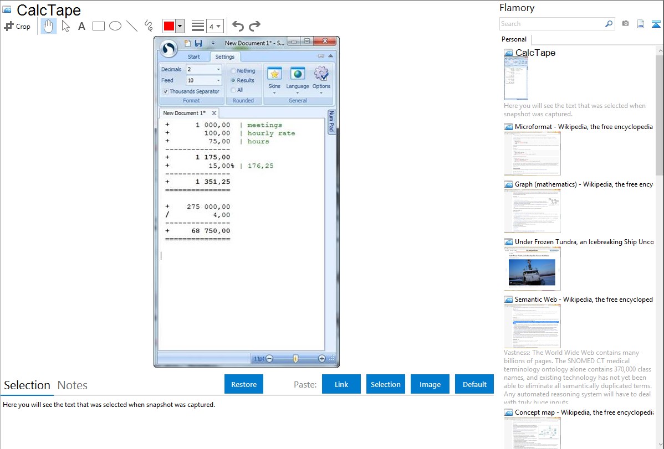Click the Image paste button

pos(430,384)
